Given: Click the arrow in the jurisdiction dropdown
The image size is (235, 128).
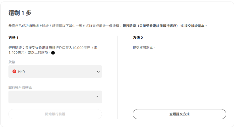Looking at the screenshot, I should [x=97, y=97].
